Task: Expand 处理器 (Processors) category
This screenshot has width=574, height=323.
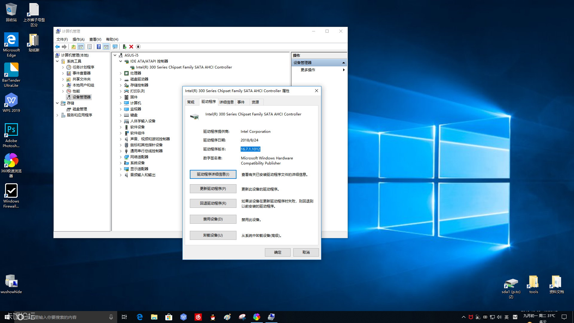Action: 120,73
